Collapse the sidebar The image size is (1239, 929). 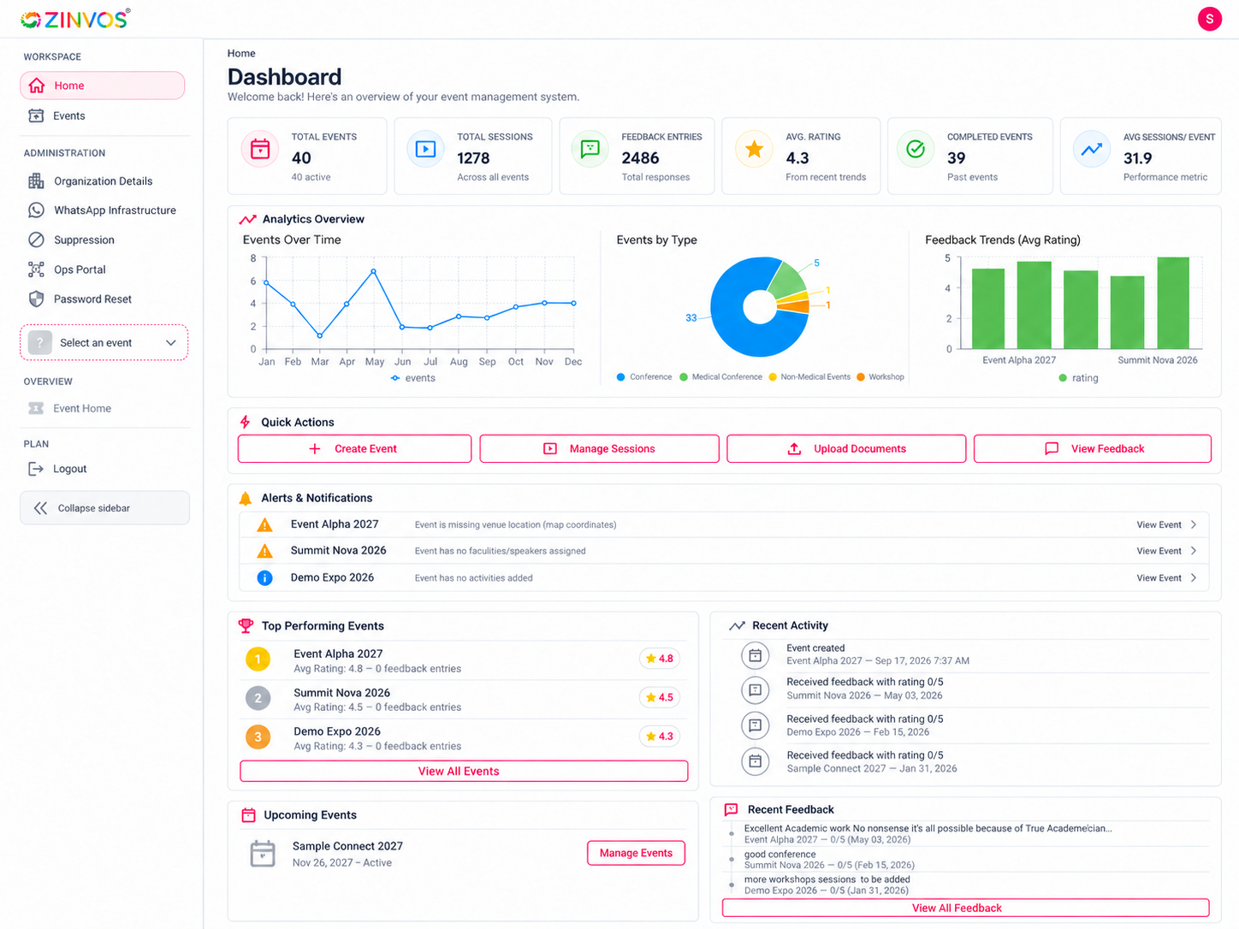[104, 508]
